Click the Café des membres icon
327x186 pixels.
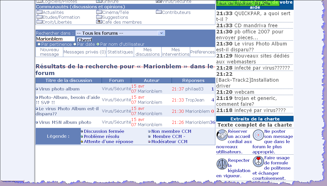tap(99, 22)
